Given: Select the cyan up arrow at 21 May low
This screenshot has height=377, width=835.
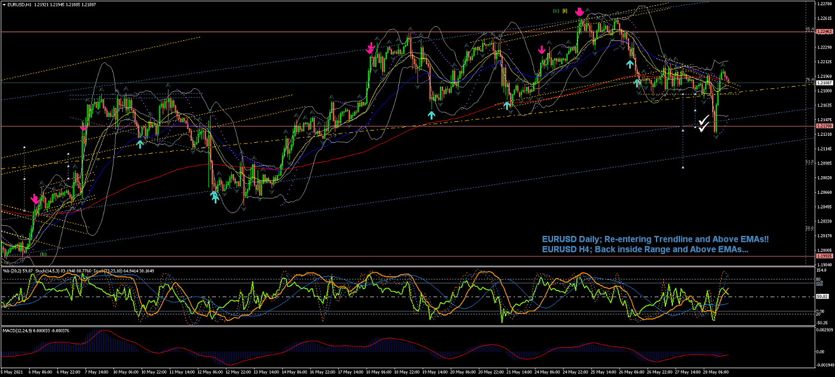Looking at the screenshot, I should coord(507,105).
